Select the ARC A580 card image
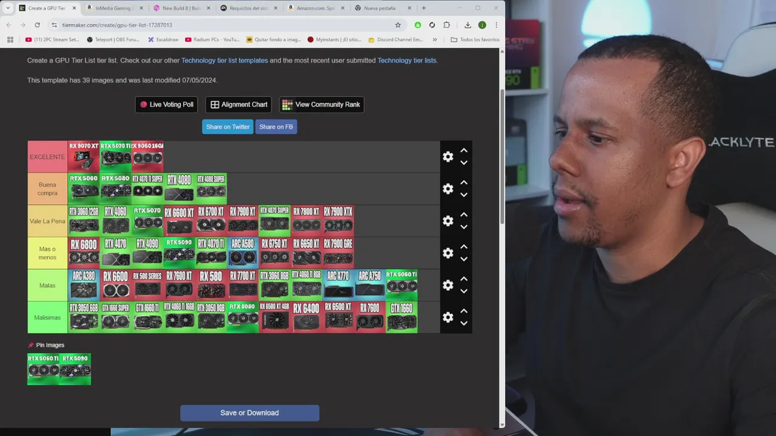Viewport: 776px width, 436px height. [242, 253]
